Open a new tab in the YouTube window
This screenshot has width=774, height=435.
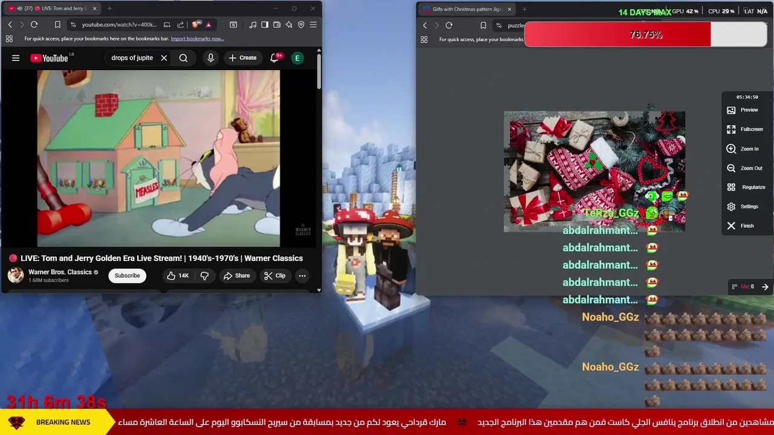click(x=109, y=8)
